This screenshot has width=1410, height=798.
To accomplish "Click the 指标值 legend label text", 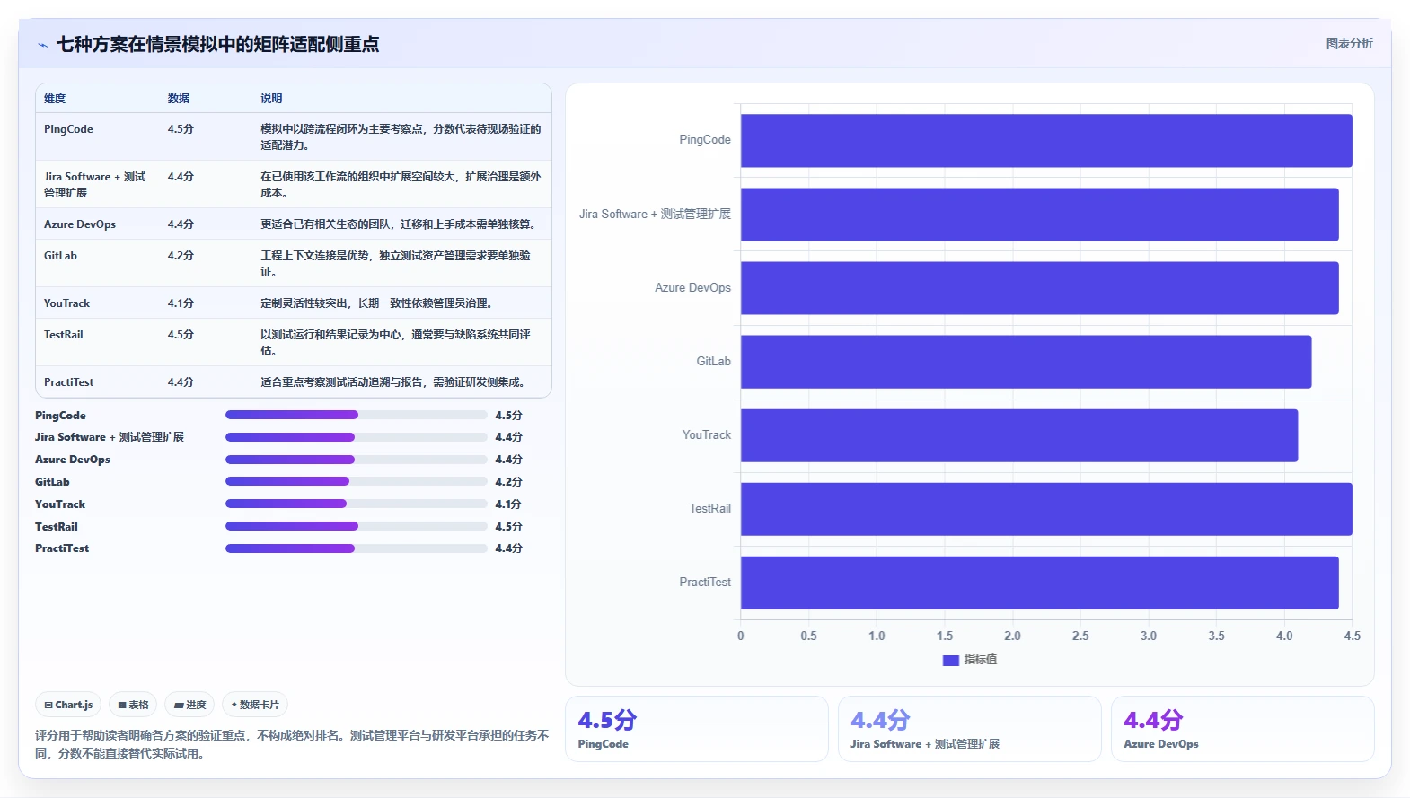I will pos(981,660).
